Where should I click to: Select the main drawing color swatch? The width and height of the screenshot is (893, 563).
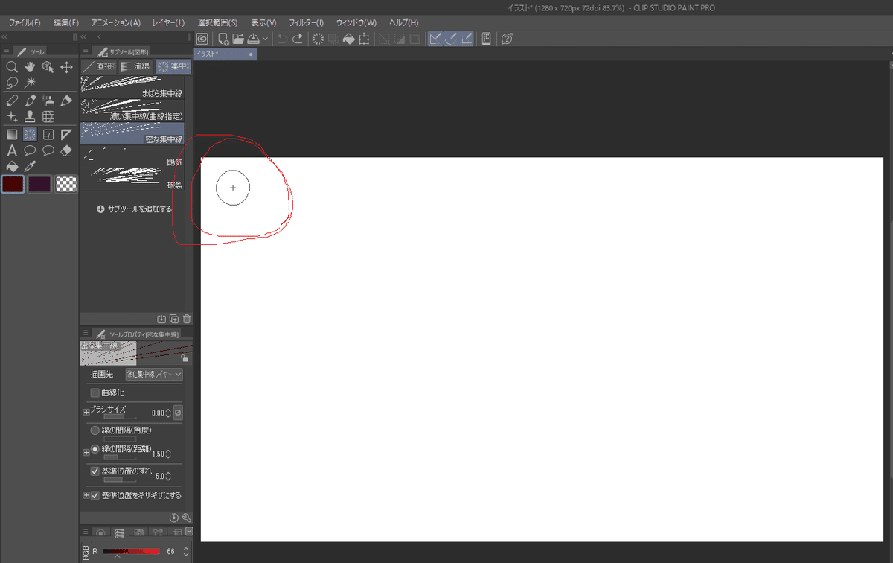click(13, 184)
